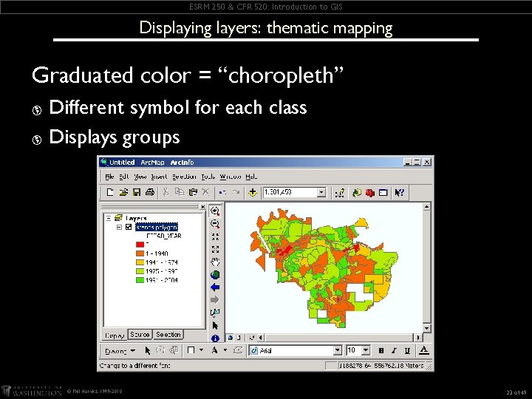Toggle Bold text formatting
The image size is (532, 399).
[x=381, y=351]
